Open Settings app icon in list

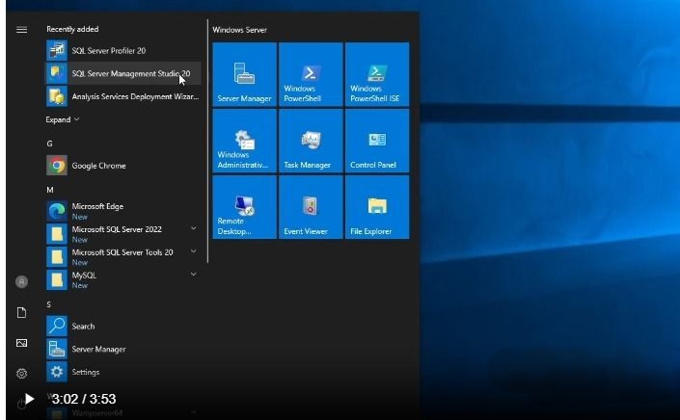click(x=57, y=372)
